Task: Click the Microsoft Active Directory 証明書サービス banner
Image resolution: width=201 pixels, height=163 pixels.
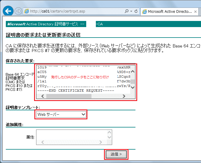Action: [46, 24]
